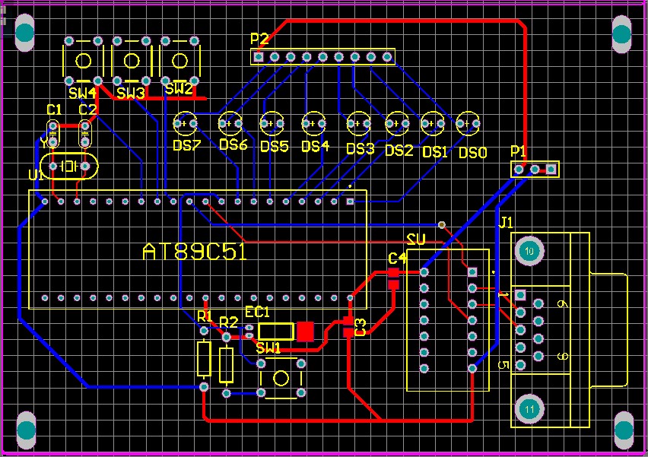Select the DS5 LED label
The width and height of the screenshot is (648, 457).
275,146
